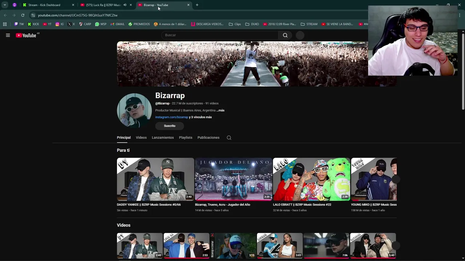Open LALO EBRATT Sessions #22 thumbnail
The width and height of the screenshot is (465, 261).
(311, 179)
